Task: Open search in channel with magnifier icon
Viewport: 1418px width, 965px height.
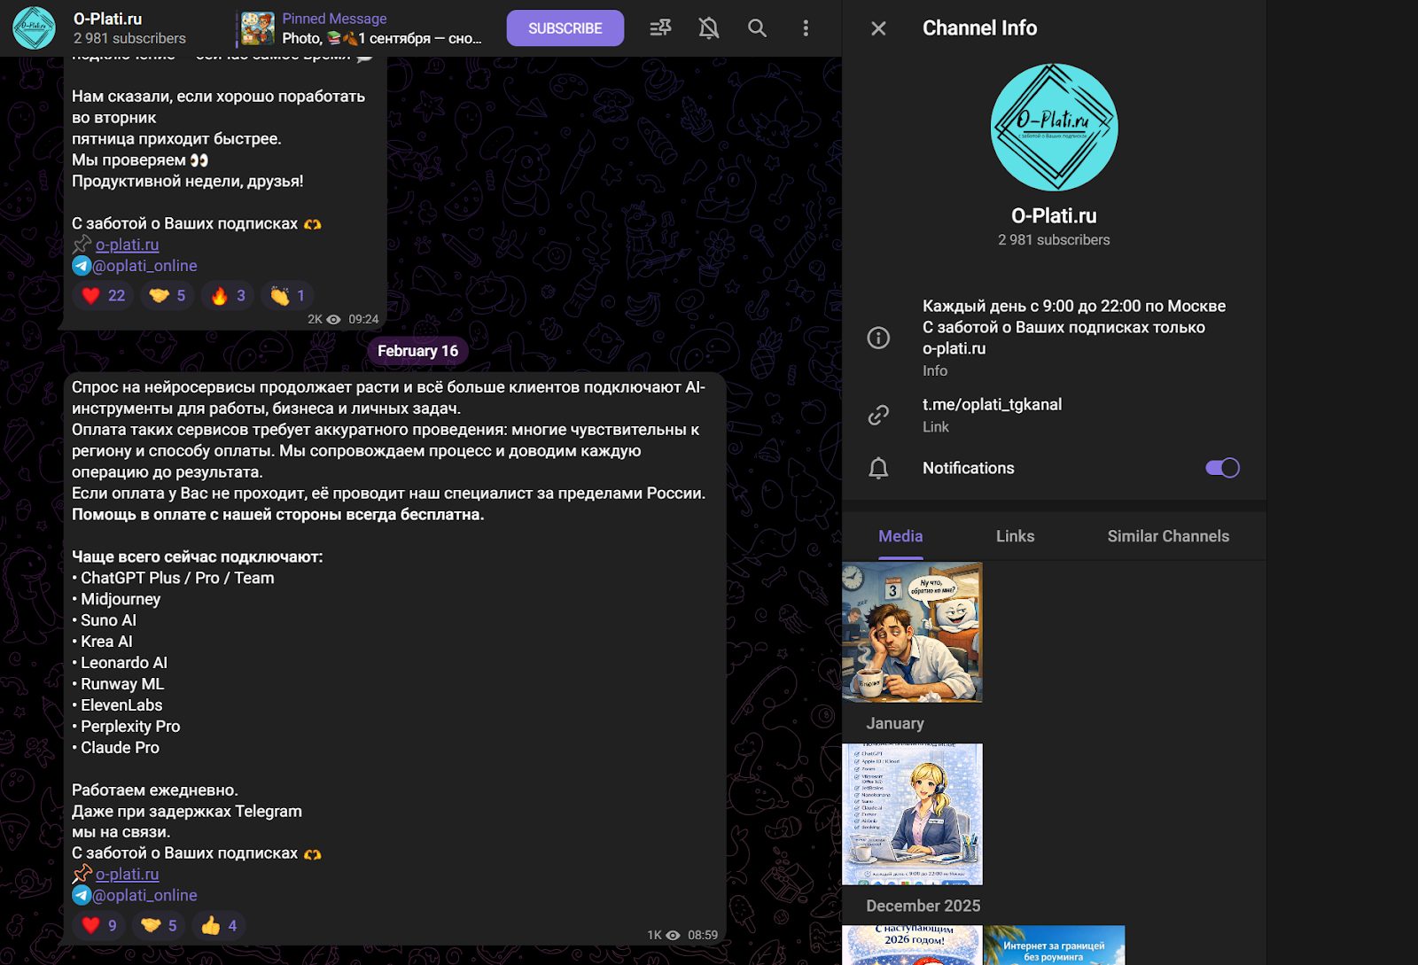Action: [x=757, y=28]
